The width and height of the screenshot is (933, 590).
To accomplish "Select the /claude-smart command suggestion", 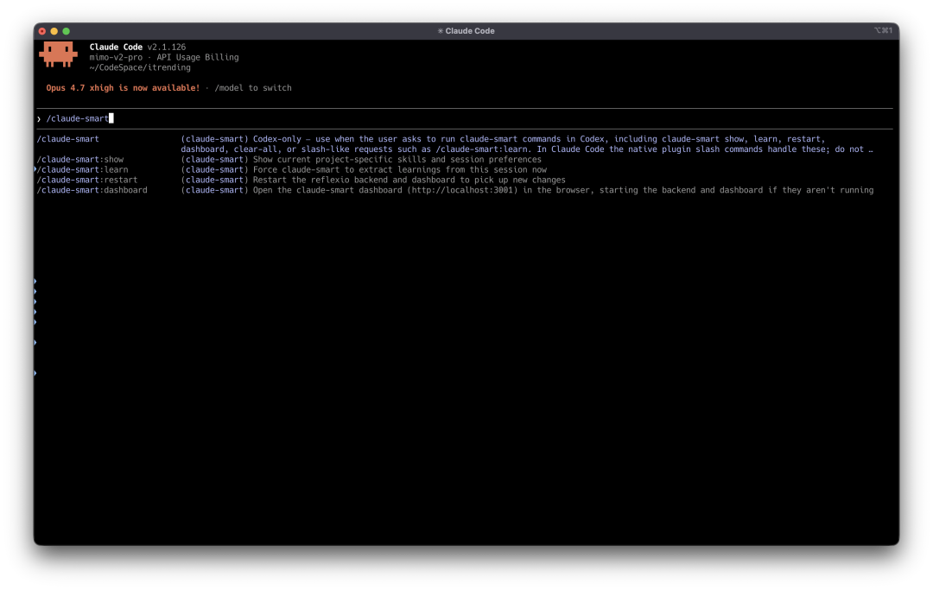I will pos(68,138).
